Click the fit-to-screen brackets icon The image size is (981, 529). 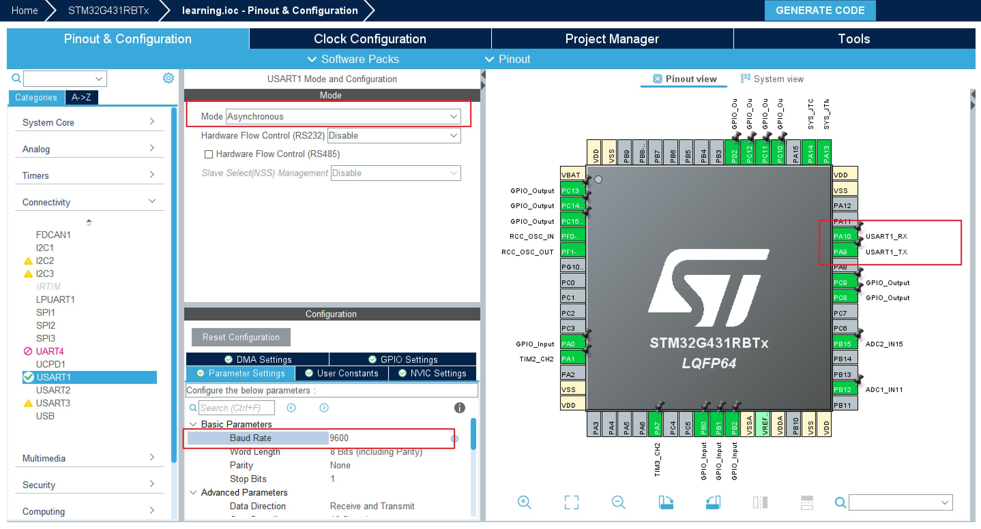571,502
